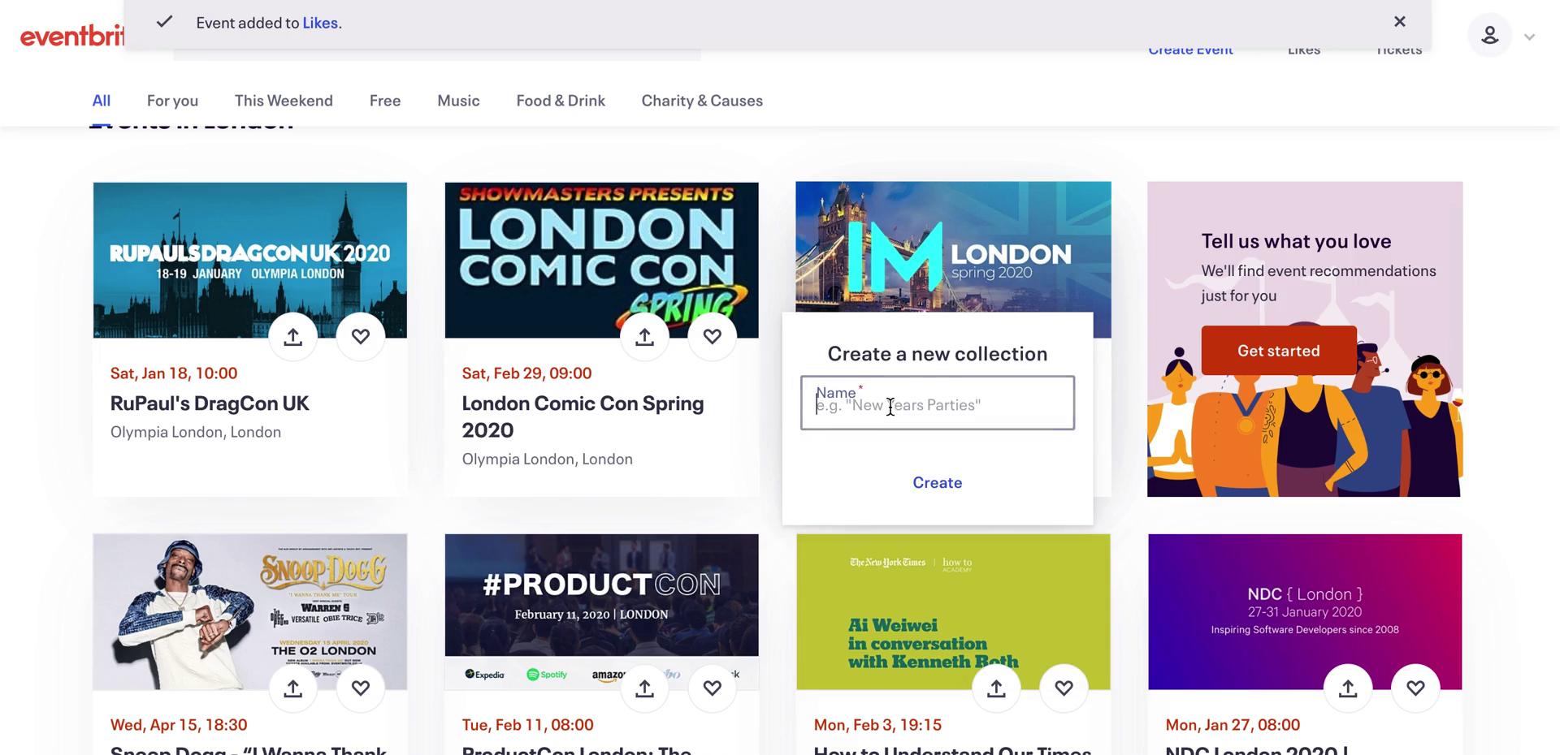Switch to the For you tab
Image resolution: width=1560 pixels, height=755 pixels.
[172, 101]
